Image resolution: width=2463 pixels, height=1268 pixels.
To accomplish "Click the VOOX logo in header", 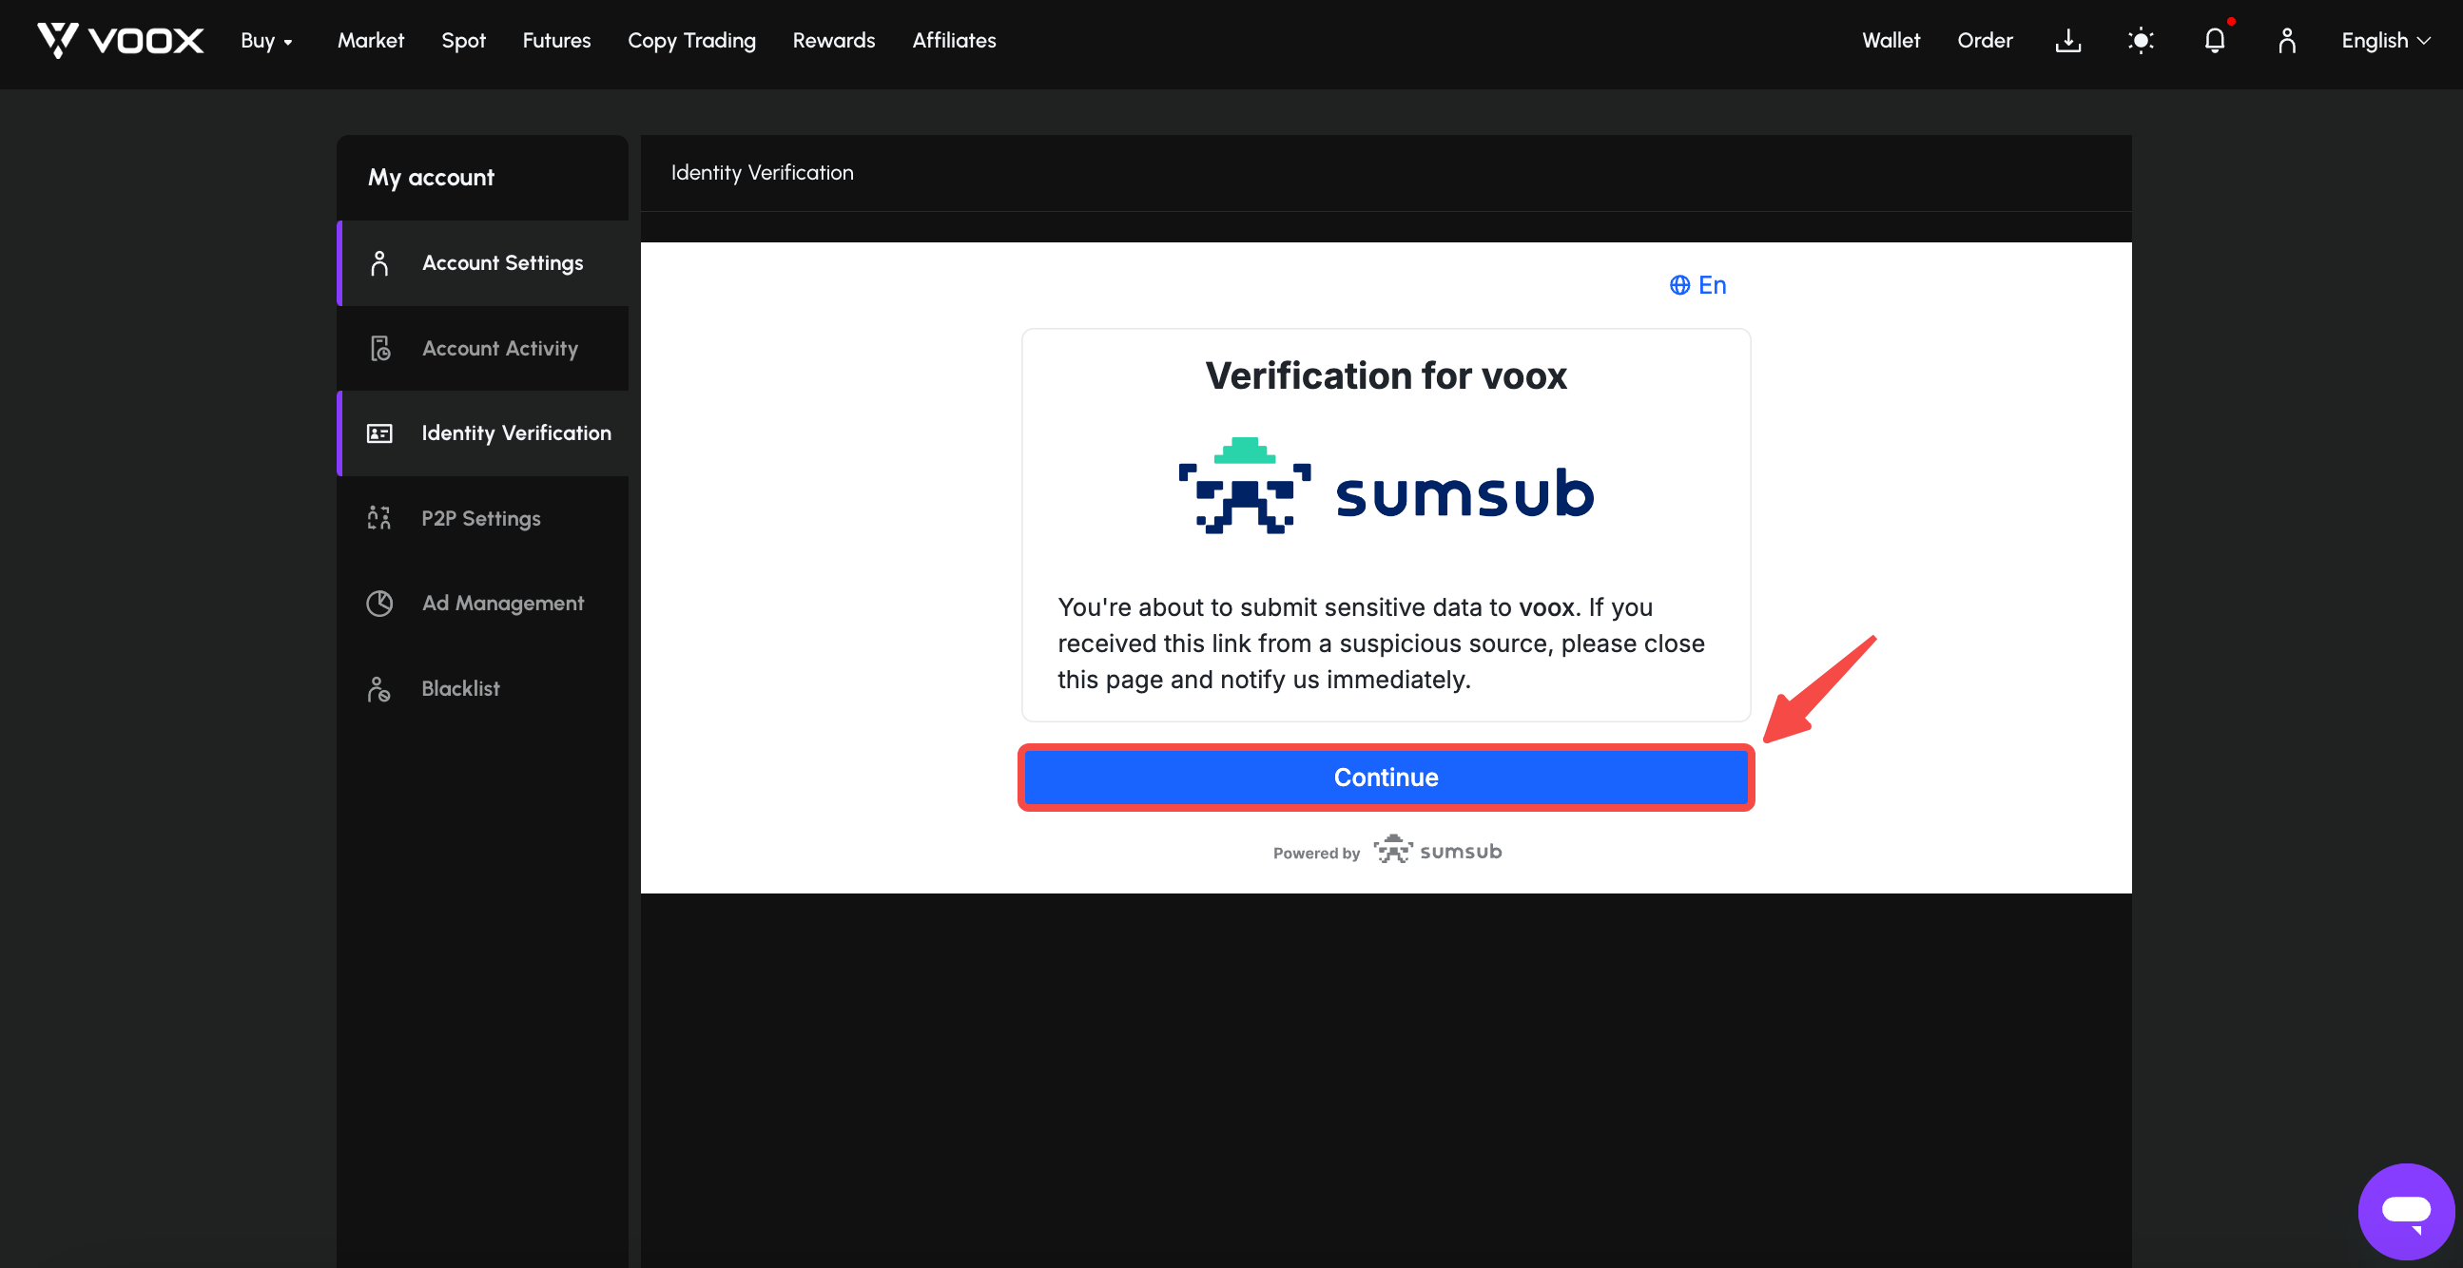I will coord(120,40).
